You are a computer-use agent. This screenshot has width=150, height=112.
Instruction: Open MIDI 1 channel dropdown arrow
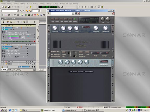click(x=27, y=52)
